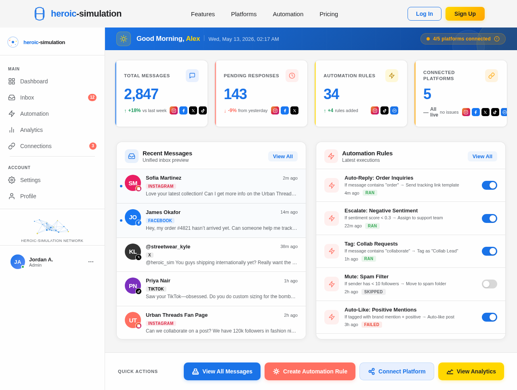Toggle off Escalate: Negative Sentiment rule
The image size is (517, 390).
[x=490, y=218]
